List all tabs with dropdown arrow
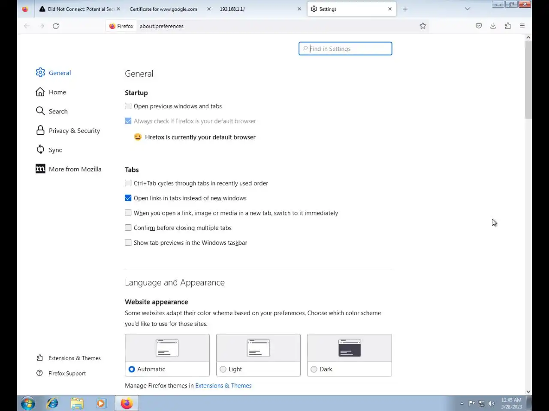The height and width of the screenshot is (411, 549). tap(468, 9)
